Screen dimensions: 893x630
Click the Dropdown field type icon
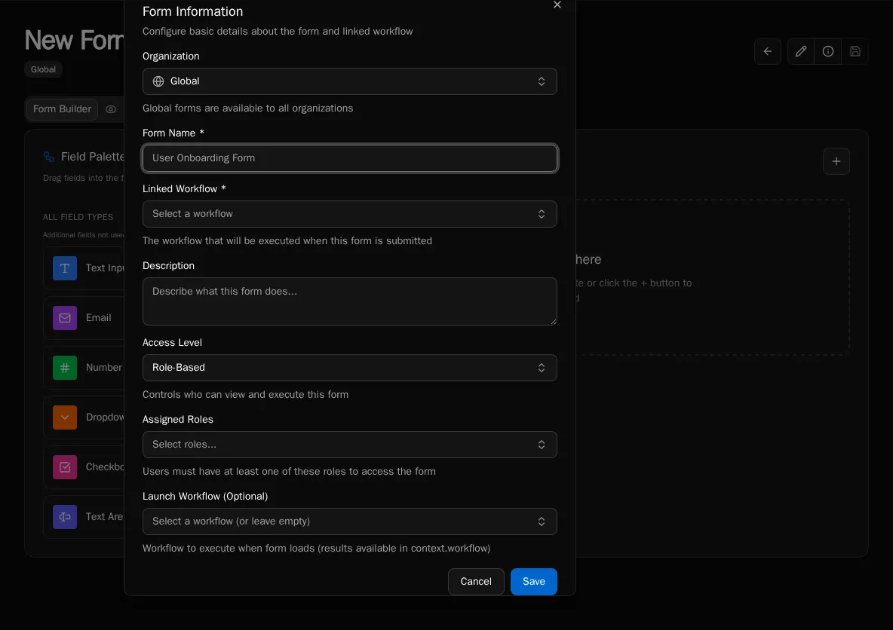click(65, 417)
